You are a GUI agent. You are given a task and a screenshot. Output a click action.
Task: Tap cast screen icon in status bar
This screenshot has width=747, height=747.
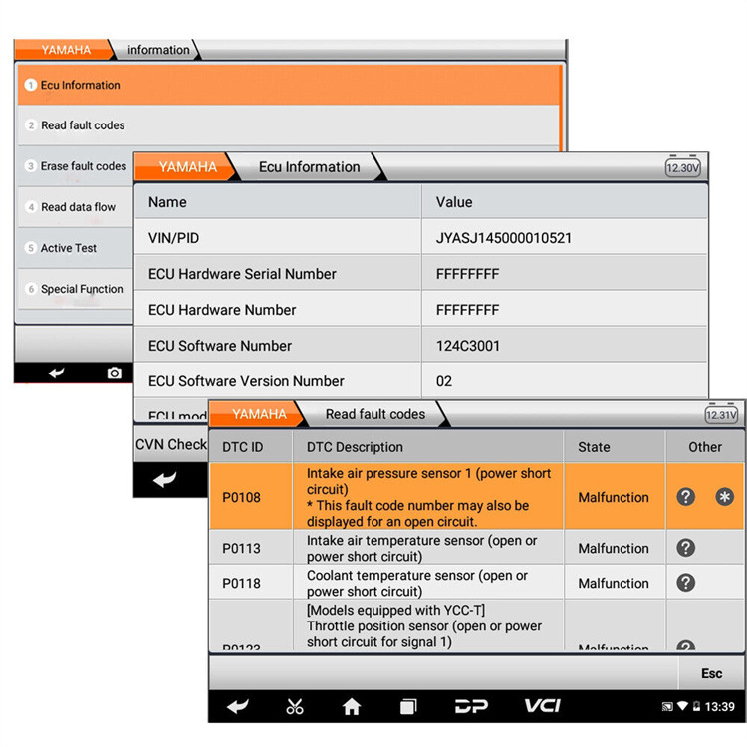[x=667, y=707]
